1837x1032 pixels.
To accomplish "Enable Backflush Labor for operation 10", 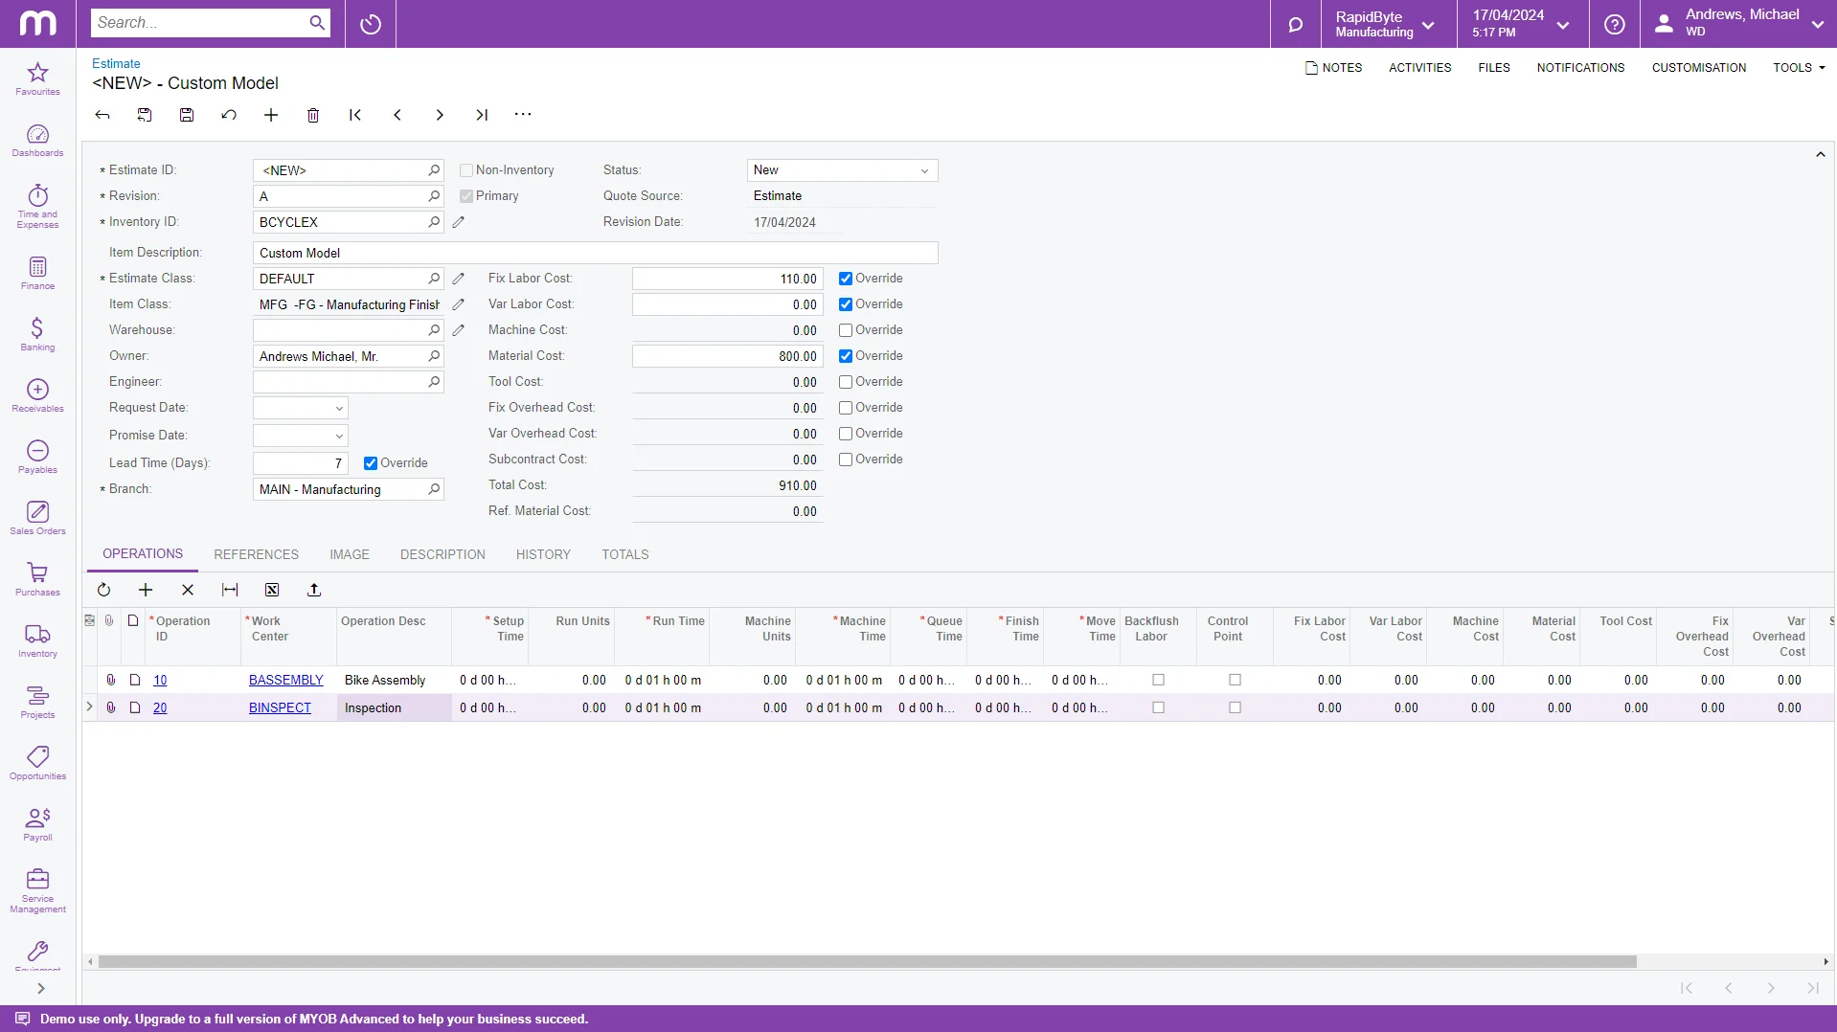I will tap(1158, 680).
